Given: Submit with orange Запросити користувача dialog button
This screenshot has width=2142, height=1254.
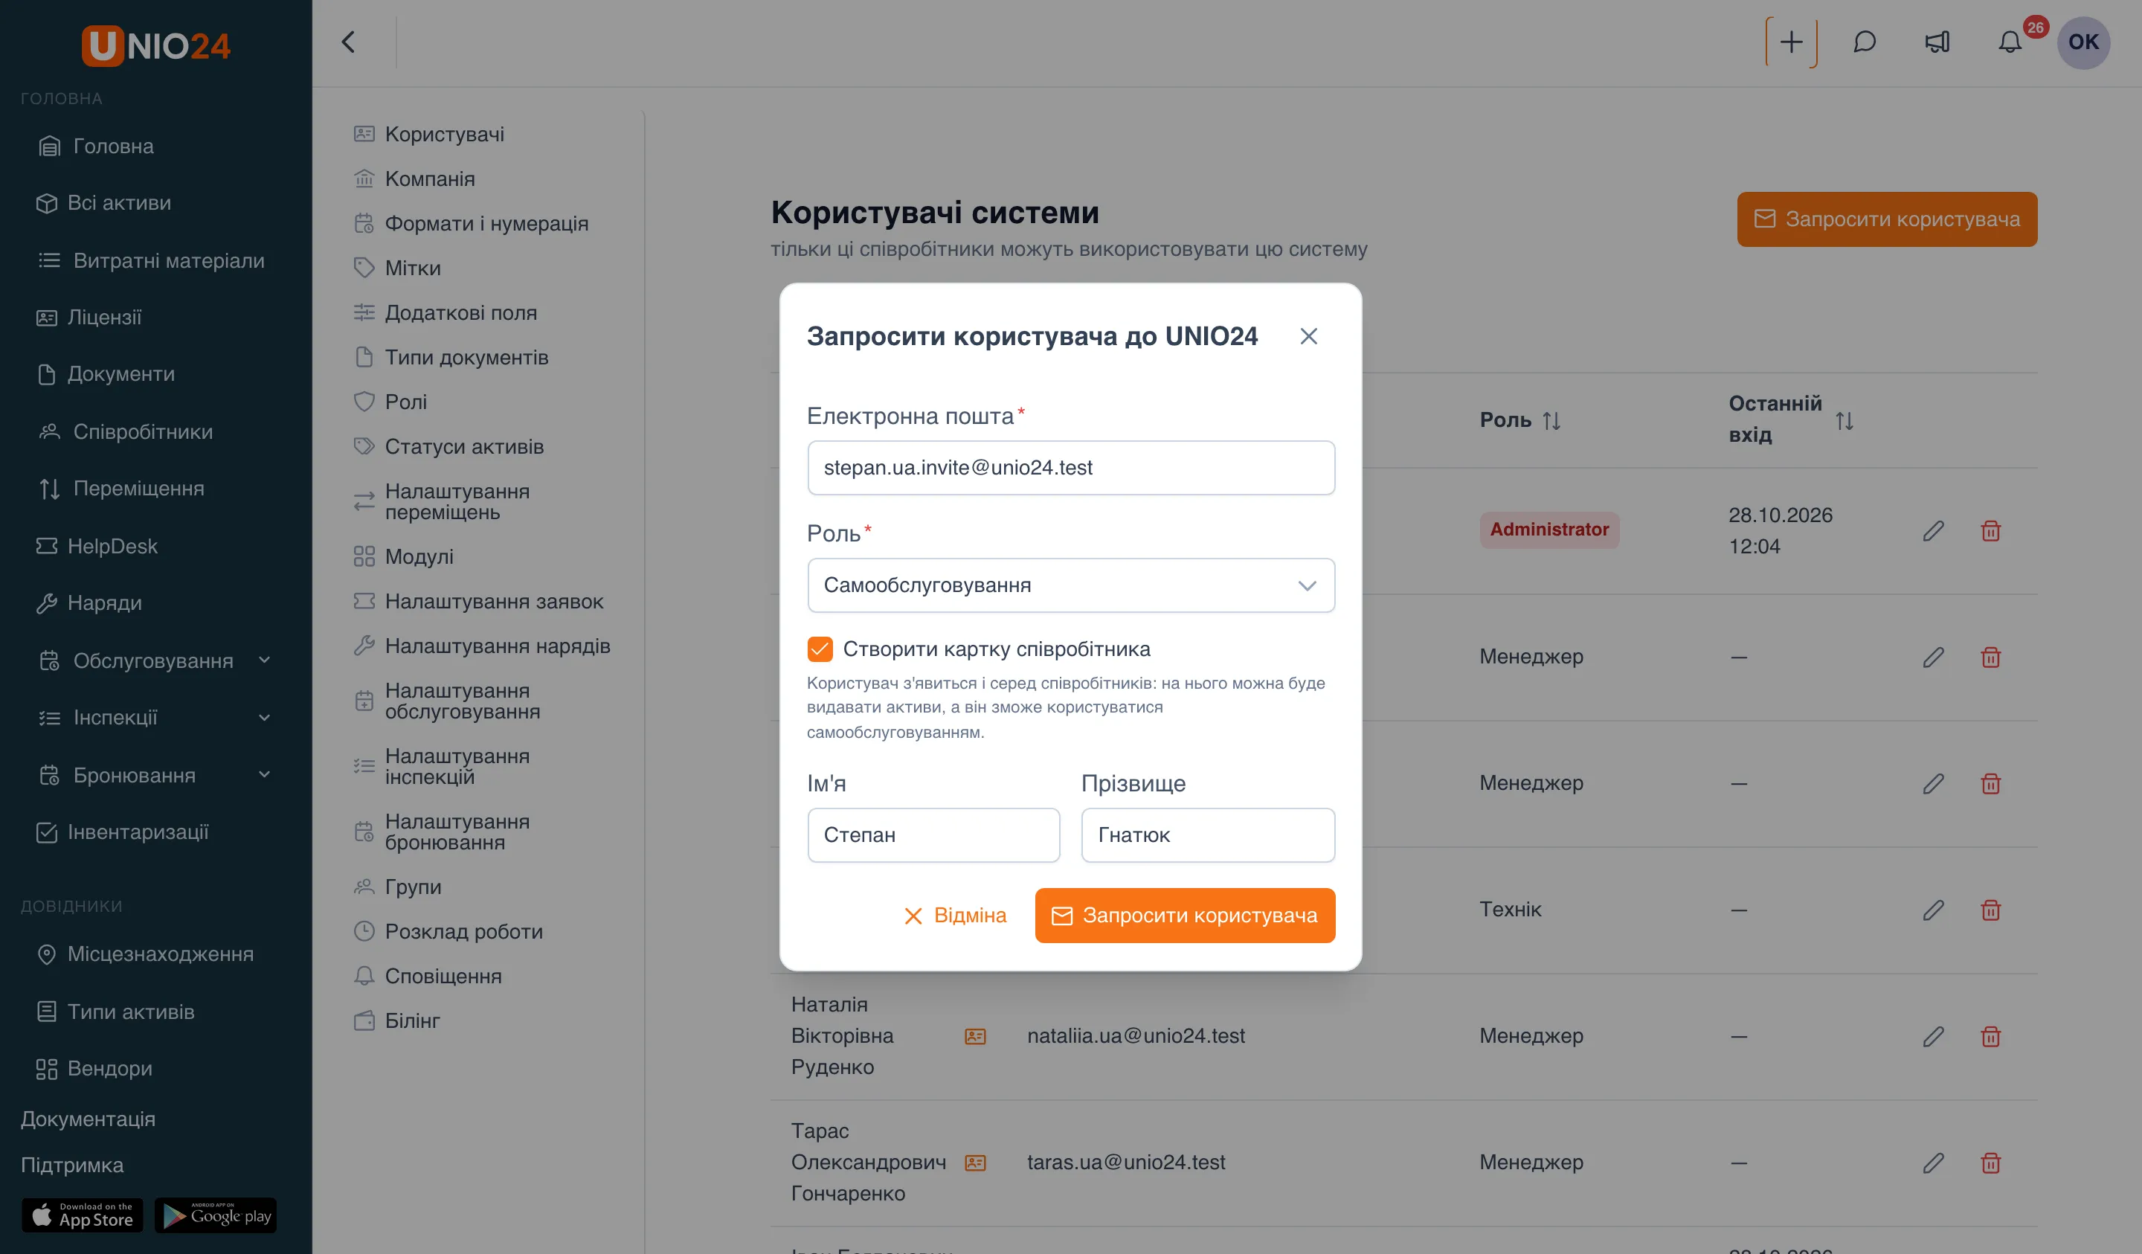Looking at the screenshot, I should (1185, 915).
